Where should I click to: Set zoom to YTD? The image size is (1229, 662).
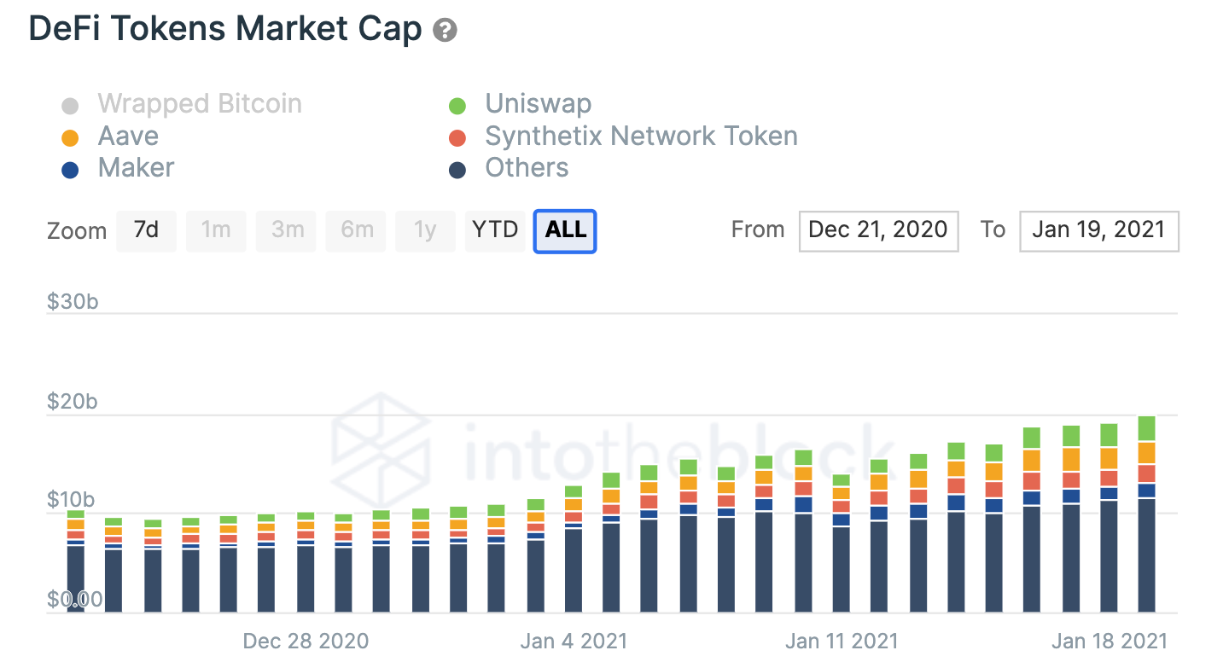[495, 231]
